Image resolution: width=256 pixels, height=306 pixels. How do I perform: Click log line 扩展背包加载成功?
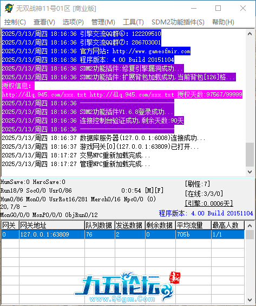119,77
